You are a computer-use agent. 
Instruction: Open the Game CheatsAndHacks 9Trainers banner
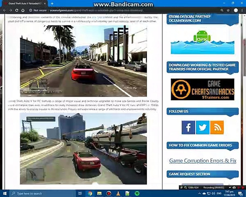[x=202, y=89]
